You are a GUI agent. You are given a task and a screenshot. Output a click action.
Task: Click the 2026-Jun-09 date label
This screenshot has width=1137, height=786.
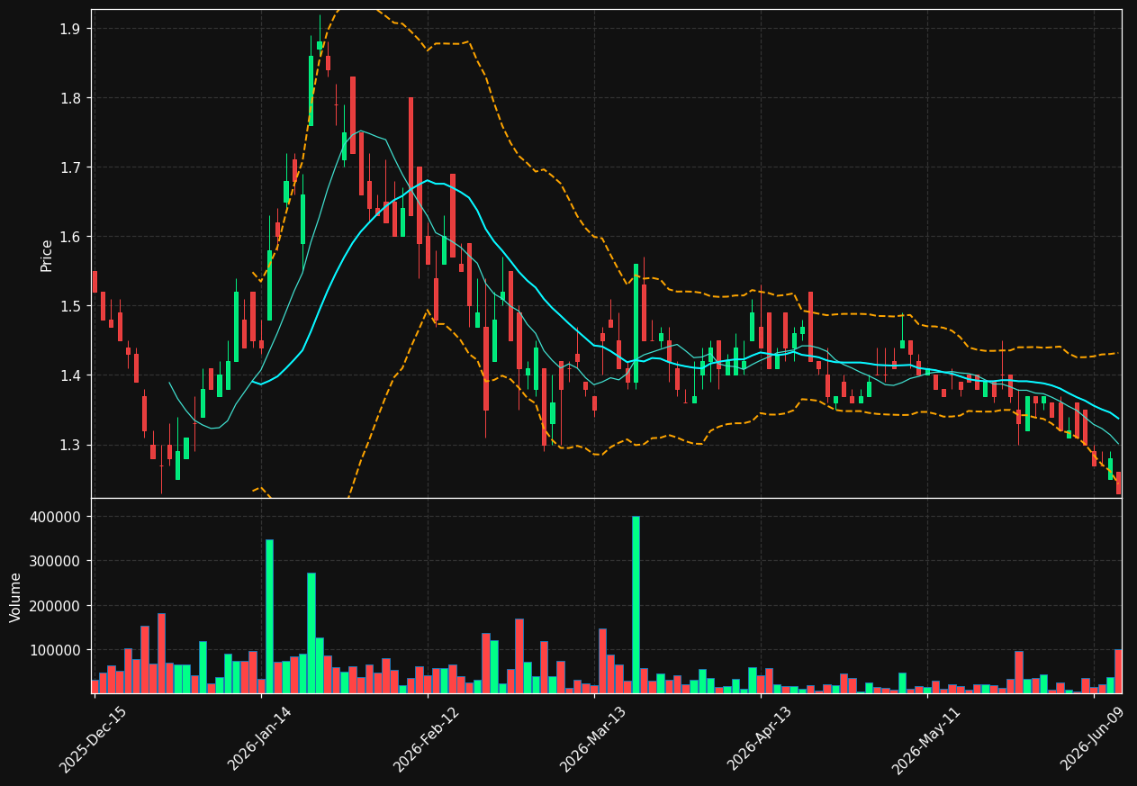click(1093, 739)
